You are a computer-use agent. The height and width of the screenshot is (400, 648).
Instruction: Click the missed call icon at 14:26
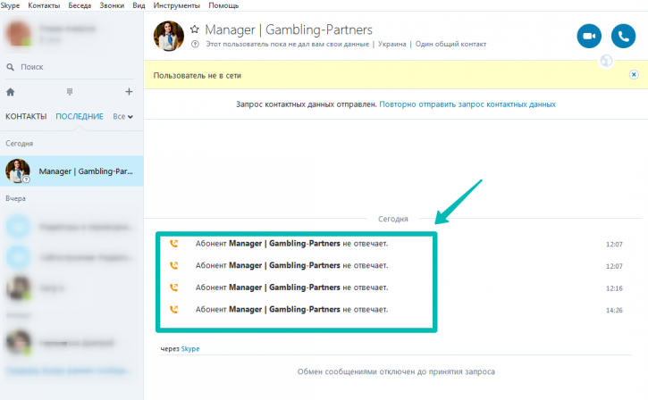click(x=174, y=309)
